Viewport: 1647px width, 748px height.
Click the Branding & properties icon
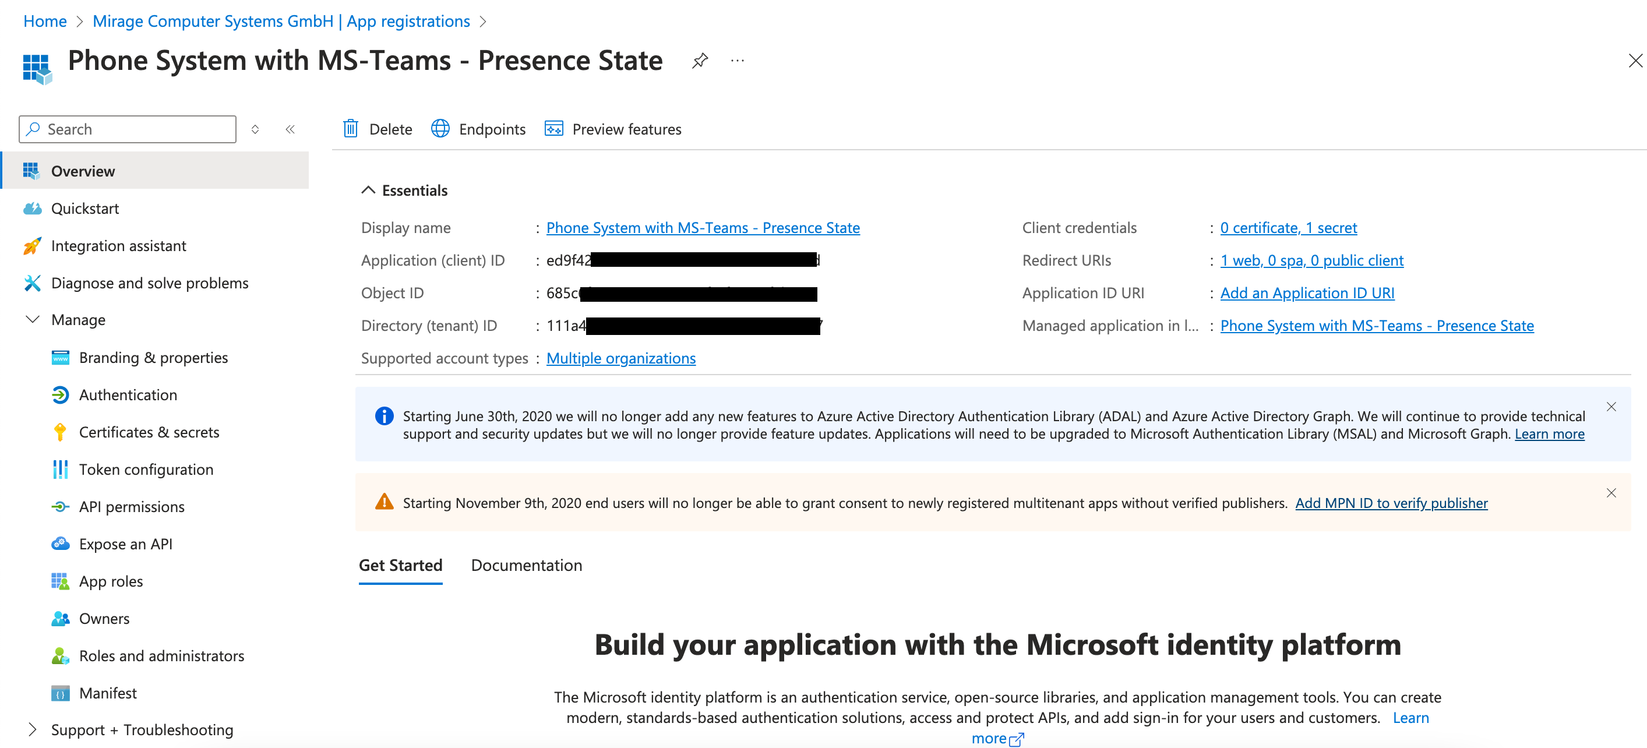60,357
